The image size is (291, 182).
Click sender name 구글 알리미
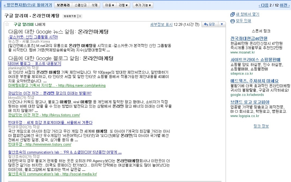24,24
